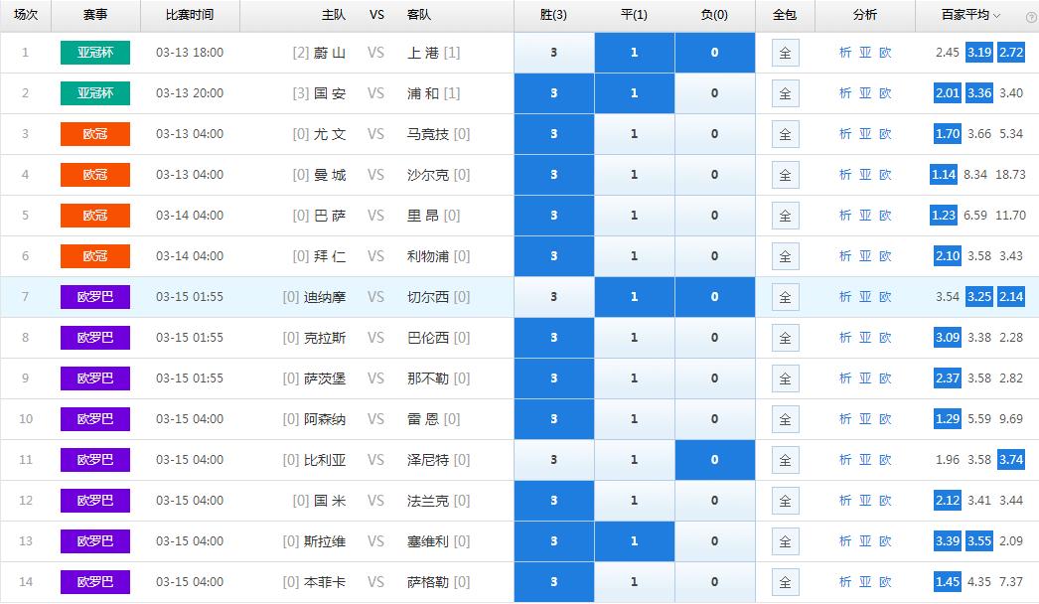Image resolution: width=1039 pixels, height=604 pixels.
Task: Open the 百家平均 dropdown in header
Action: point(971,15)
